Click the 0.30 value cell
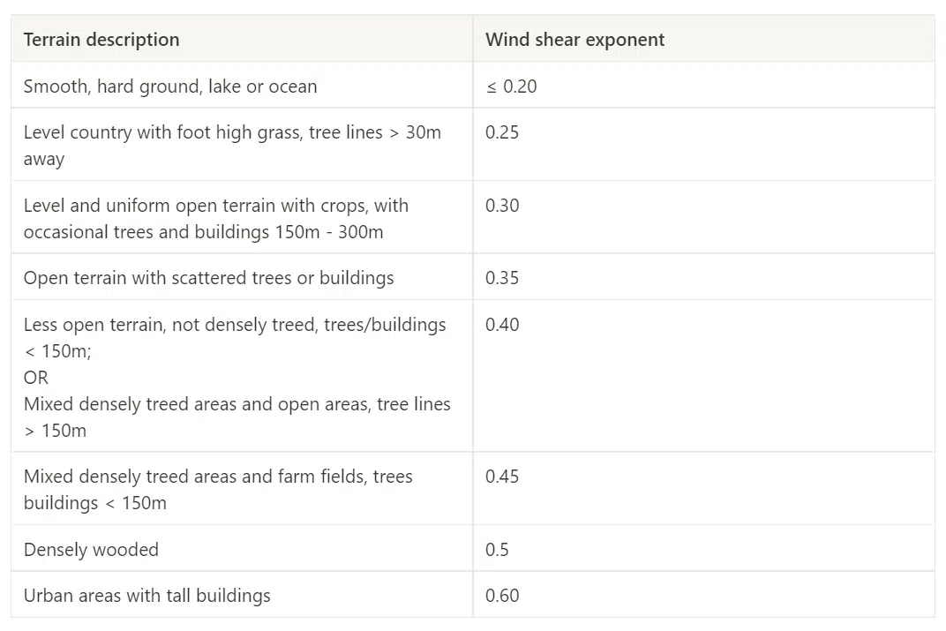The width and height of the screenshot is (946, 631). [x=502, y=206]
